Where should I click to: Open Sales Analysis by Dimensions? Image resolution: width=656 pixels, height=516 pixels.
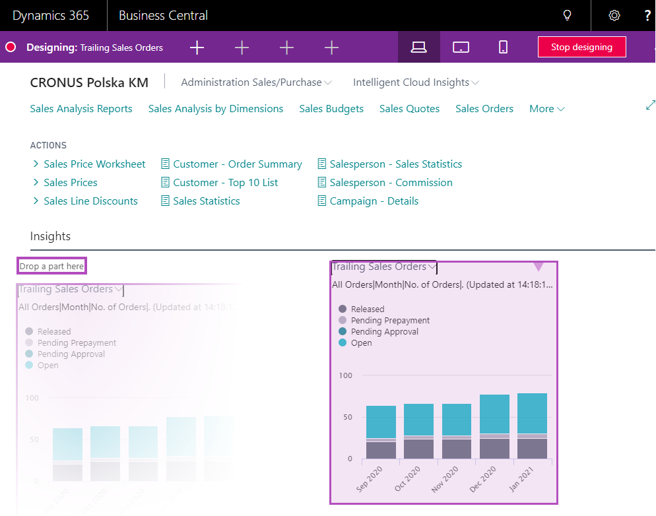[215, 109]
